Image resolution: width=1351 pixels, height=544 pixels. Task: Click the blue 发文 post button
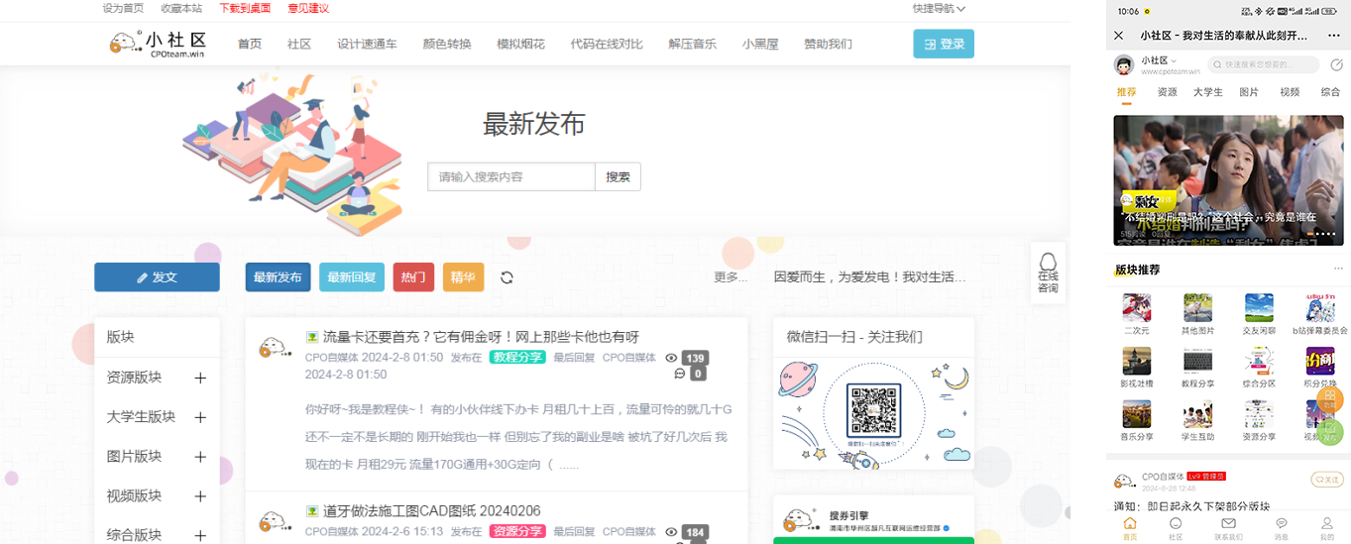[157, 277]
